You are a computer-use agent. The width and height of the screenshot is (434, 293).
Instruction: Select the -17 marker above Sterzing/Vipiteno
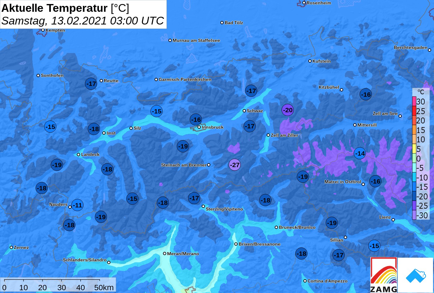click(x=194, y=198)
